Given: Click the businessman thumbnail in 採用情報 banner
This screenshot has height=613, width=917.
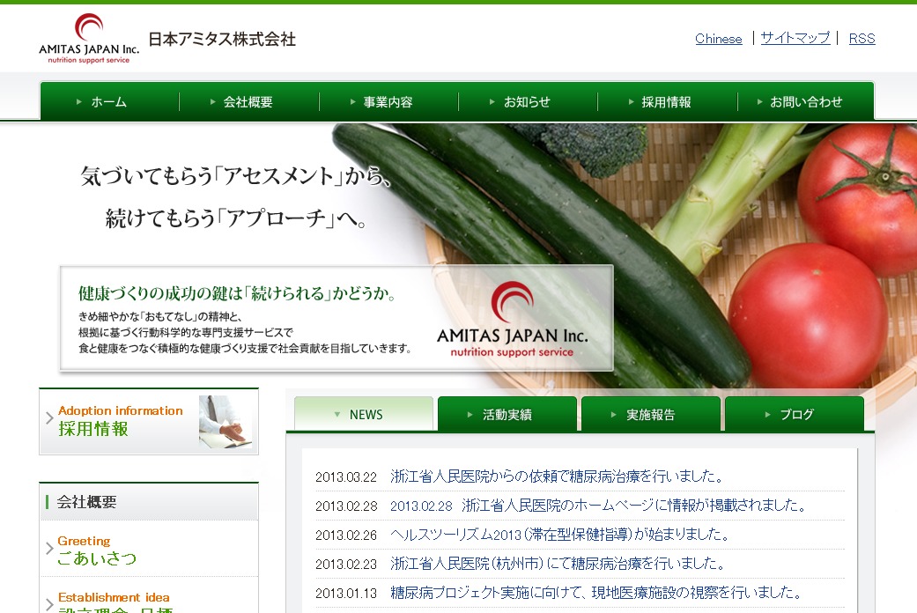Looking at the screenshot, I should (227, 422).
